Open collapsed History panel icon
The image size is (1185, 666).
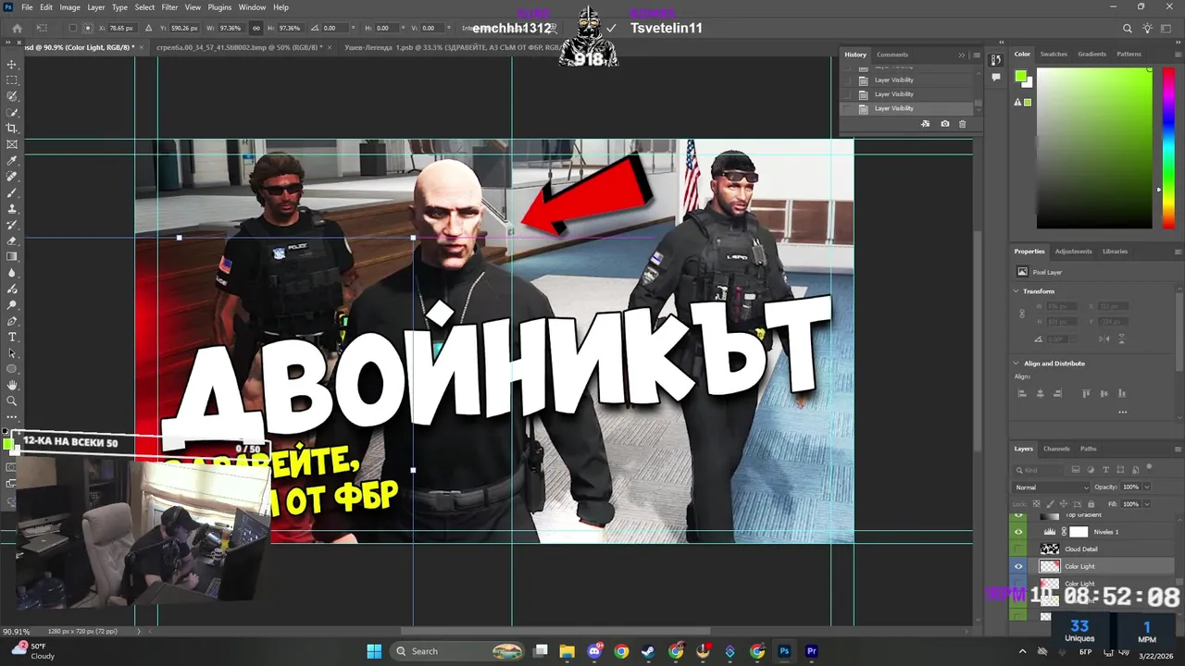click(995, 60)
